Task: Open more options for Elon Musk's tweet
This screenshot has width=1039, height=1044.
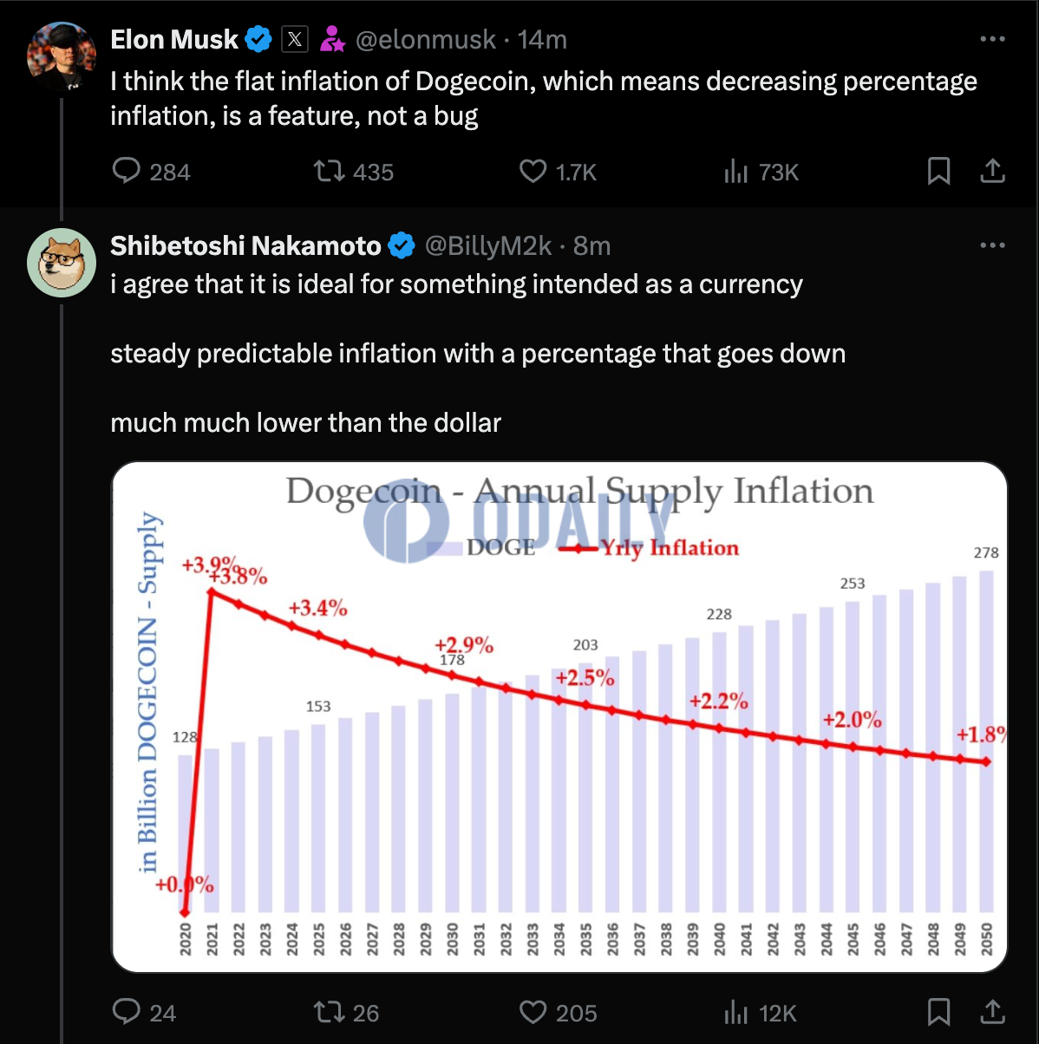Action: click(992, 39)
